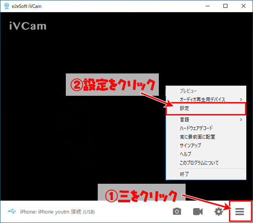Viewport: 253px width, 223px height.
Task: Open オーディオ再生用デバイス submenu
Action: [206, 99]
